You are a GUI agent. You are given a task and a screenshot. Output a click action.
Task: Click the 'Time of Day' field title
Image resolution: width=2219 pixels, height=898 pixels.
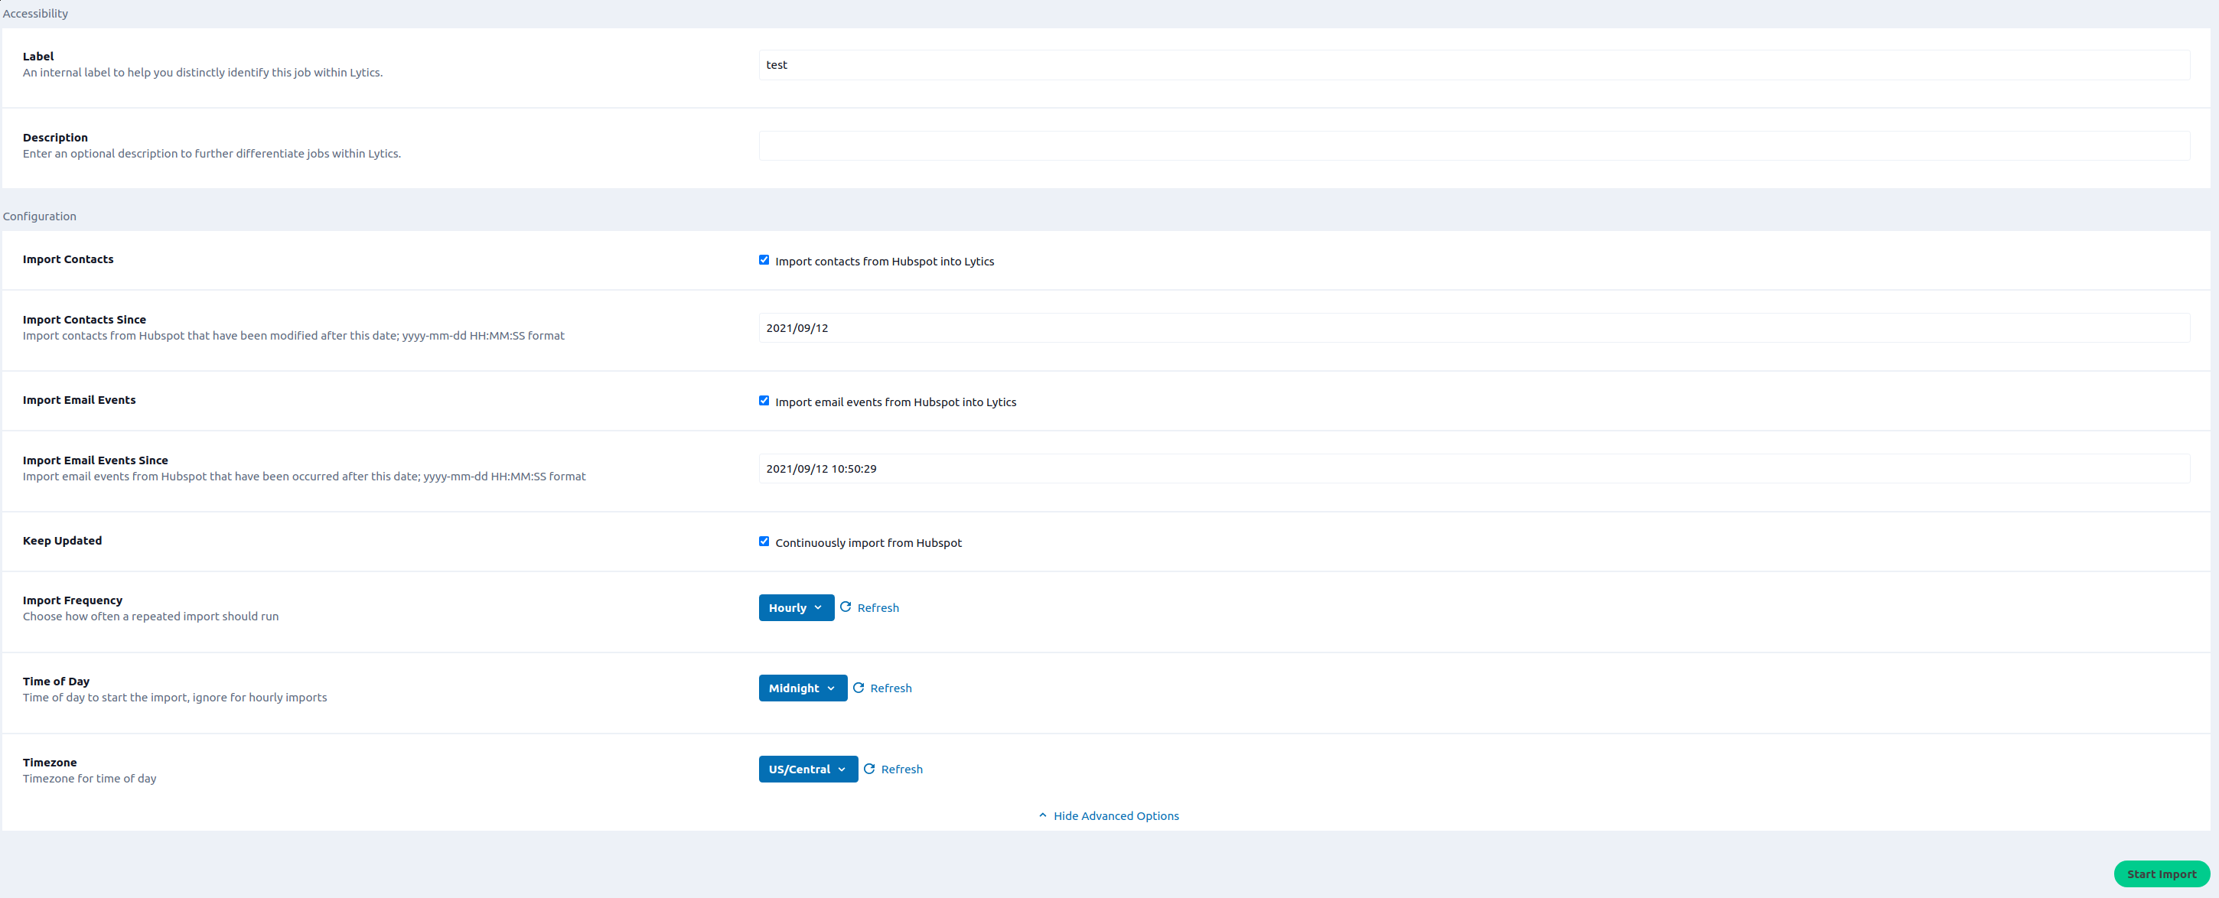[56, 681]
